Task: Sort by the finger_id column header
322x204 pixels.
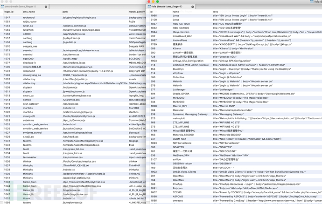Action: point(8,12)
